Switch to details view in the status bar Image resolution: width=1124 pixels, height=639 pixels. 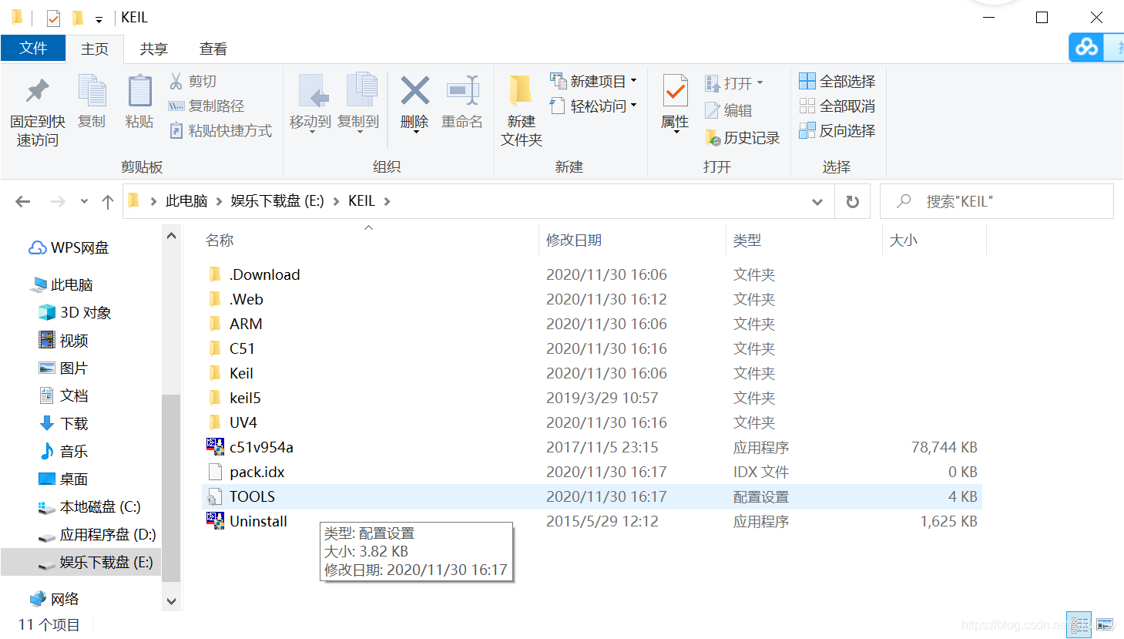(x=1080, y=624)
